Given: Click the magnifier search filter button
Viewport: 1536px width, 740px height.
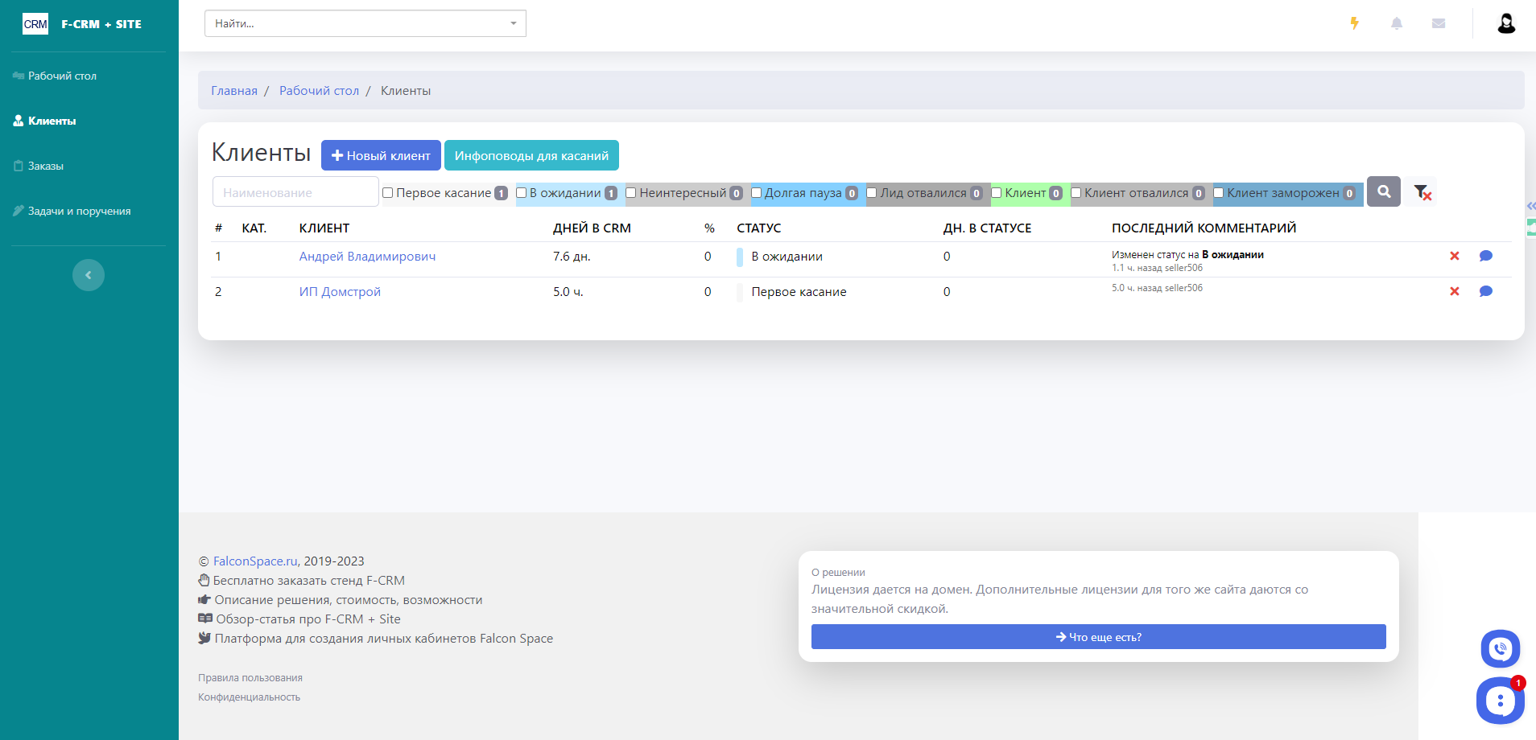Looking at the screenshot, I should coord(1384,192).
